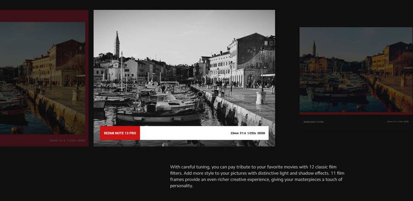
Task: Click the dark red top border of left frame
Action: 44,16
